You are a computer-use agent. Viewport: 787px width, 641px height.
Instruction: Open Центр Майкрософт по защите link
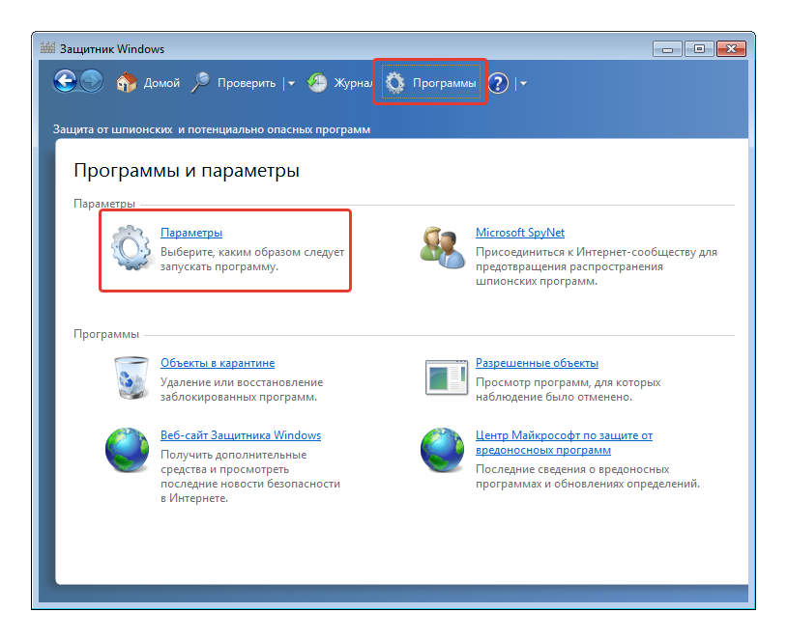(565, 442)
